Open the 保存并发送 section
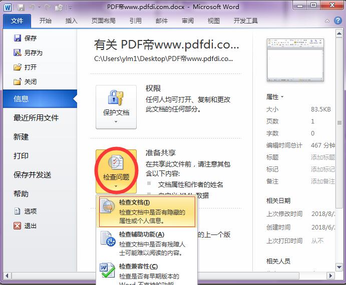This screenshot has height=285, width=346. 32,175
